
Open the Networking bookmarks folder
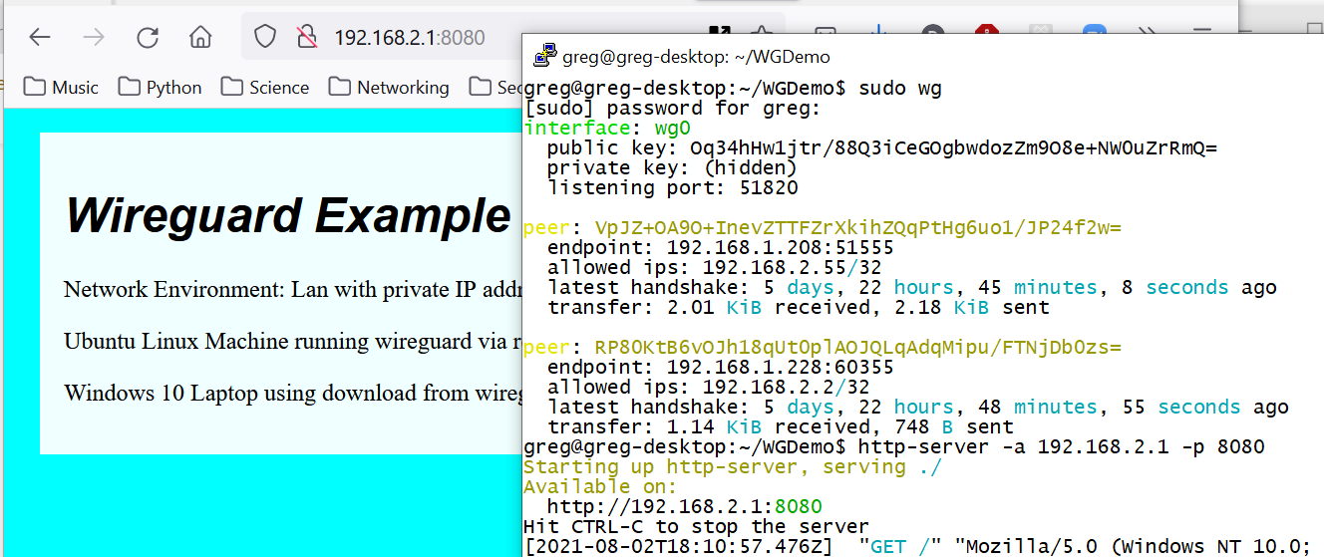tap(390, 88)
